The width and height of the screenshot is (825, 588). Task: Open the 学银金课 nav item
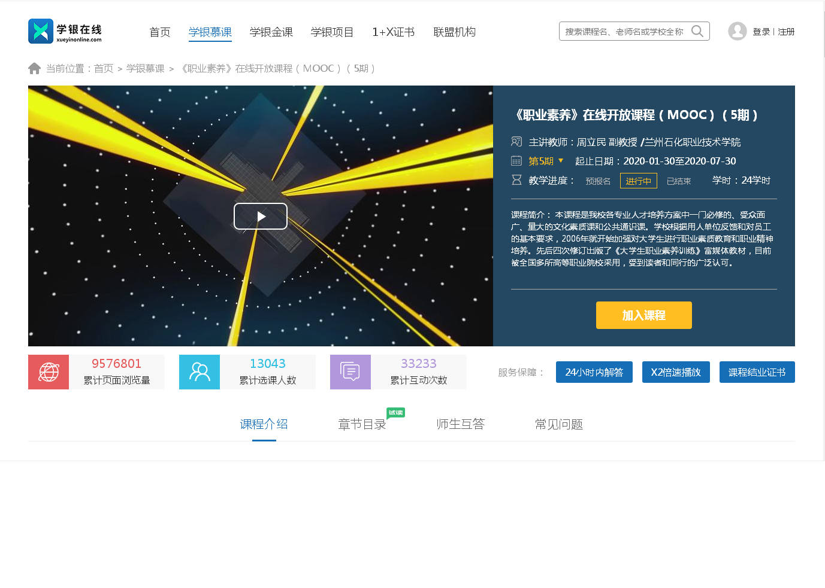(x=271, y=32)
